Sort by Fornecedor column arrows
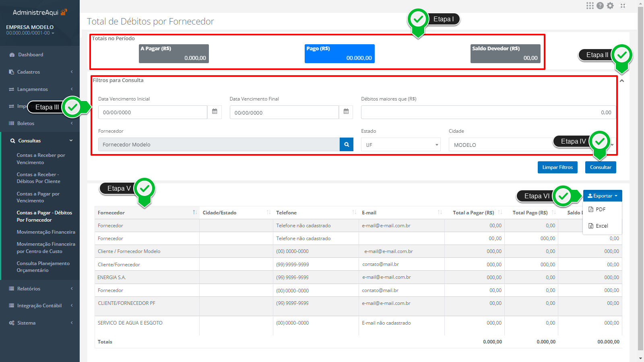The height and width of the screenshot is (362, 644). [194, 212]
